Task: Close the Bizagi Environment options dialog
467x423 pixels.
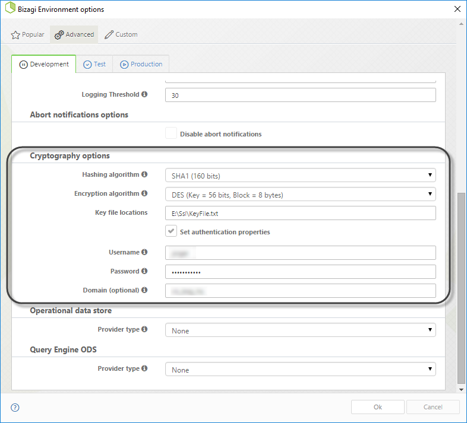Action: [x=457, y=9]
